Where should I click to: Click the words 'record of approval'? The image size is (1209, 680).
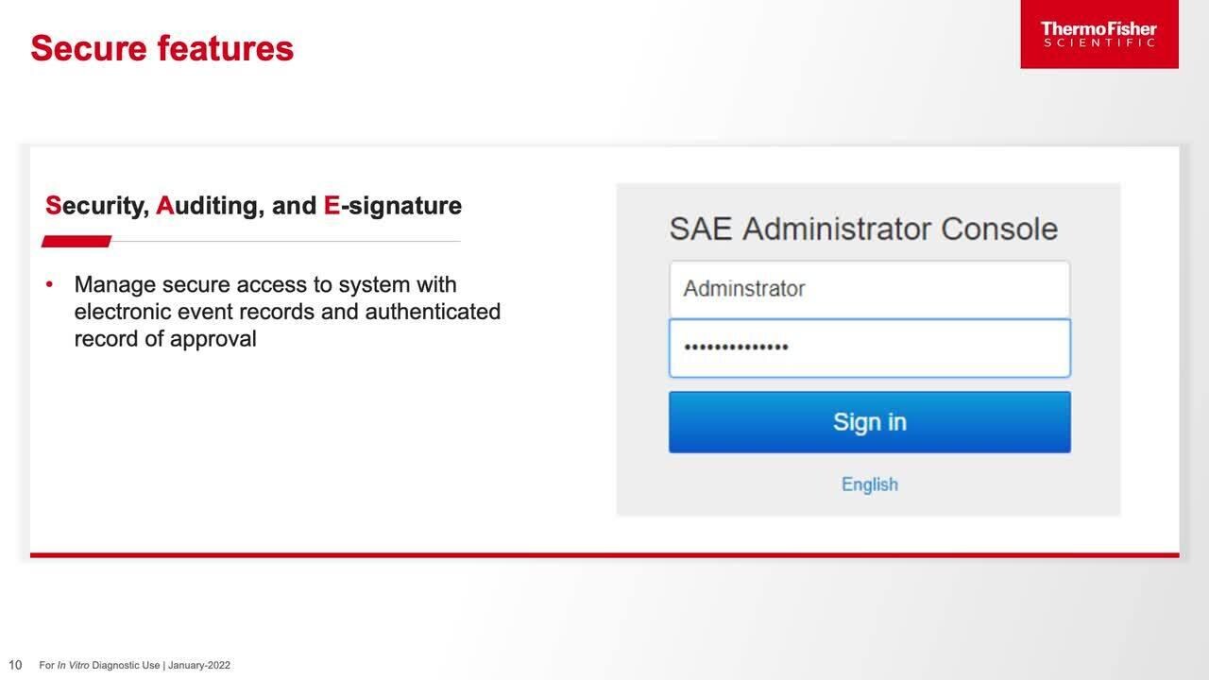click(165, 338)
